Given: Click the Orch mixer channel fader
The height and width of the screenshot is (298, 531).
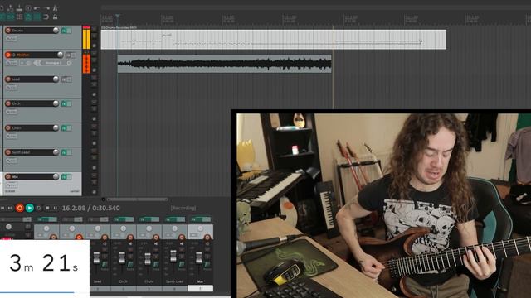Looking at the screenshot, I should click(122, 257).
